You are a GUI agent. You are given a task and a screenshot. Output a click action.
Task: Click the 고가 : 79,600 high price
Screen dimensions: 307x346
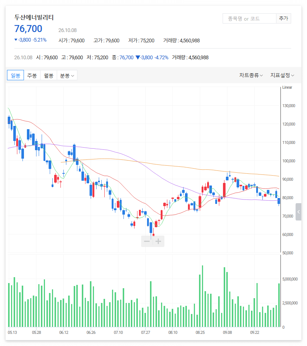click(107, 40)
